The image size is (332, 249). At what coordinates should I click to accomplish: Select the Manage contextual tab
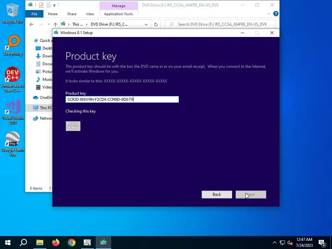point(119,6)
